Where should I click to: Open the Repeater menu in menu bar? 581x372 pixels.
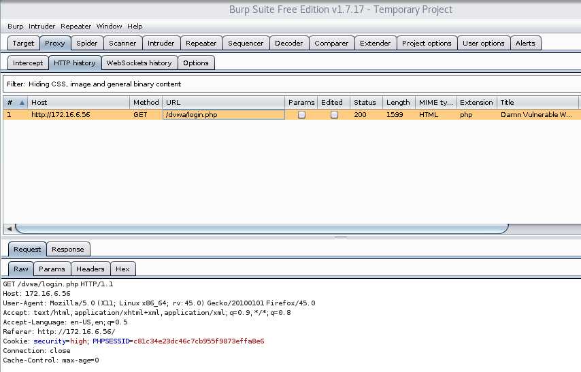tap(76, 27)
